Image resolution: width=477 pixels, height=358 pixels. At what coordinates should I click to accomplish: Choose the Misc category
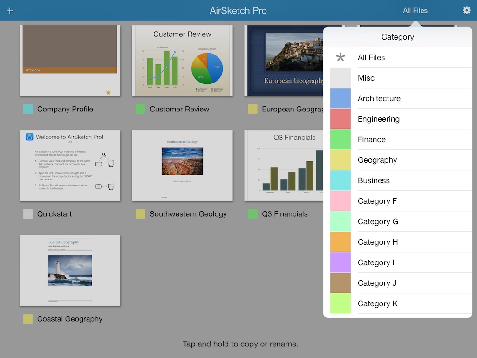398,78
